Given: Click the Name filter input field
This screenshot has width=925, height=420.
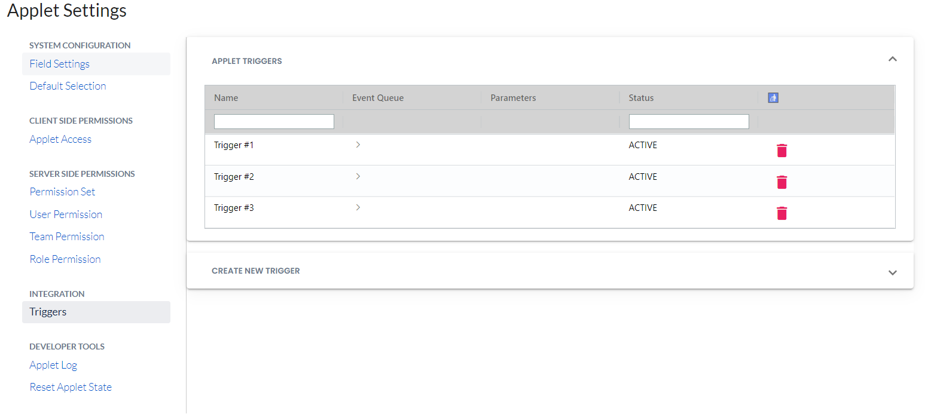Looking at the screenshot, I should click(x=274, y=122).
